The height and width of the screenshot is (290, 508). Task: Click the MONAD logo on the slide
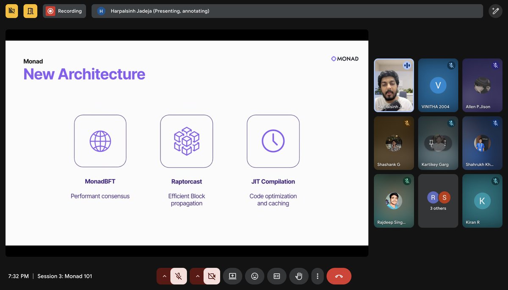tap(345, 59)
